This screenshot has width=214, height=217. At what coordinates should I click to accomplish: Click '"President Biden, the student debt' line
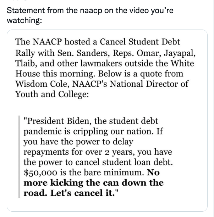point(91,121)
